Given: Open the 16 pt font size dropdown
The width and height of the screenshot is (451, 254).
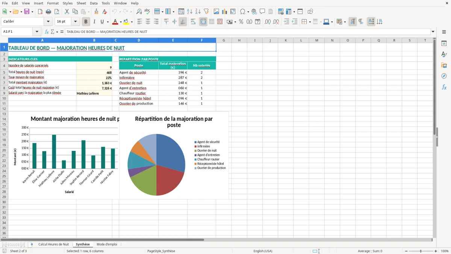Looking at the screenshot, I should [x=76, y=22].
